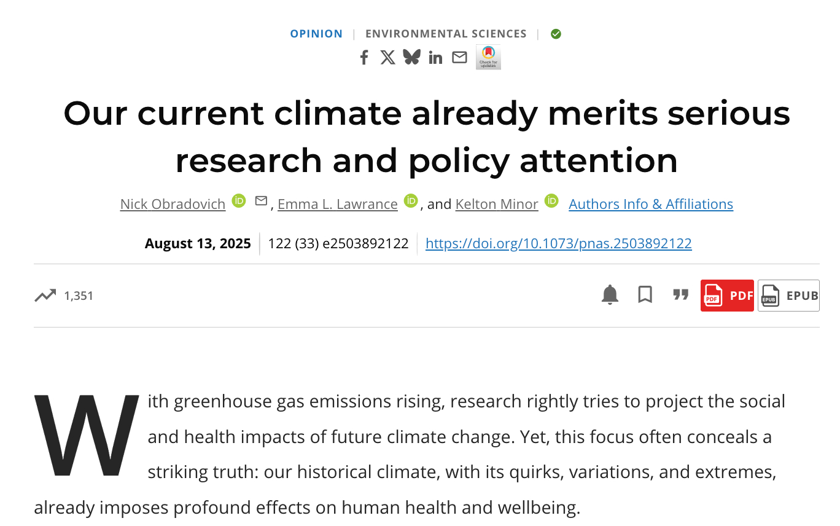This screenshot has height=526, width=840.
Task: View article metrics trend count 1,351
Action: 64,296
